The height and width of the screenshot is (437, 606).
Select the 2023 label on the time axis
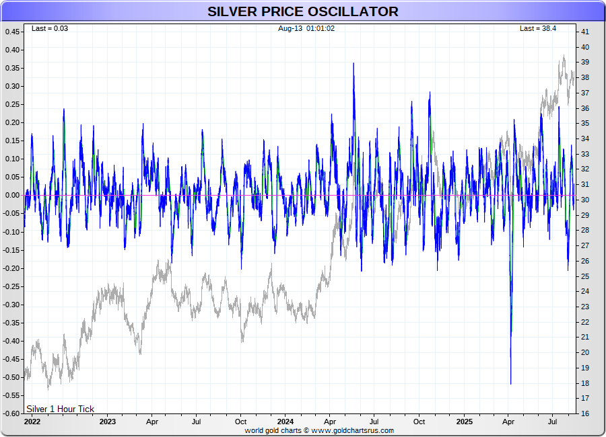click(108, 422)
